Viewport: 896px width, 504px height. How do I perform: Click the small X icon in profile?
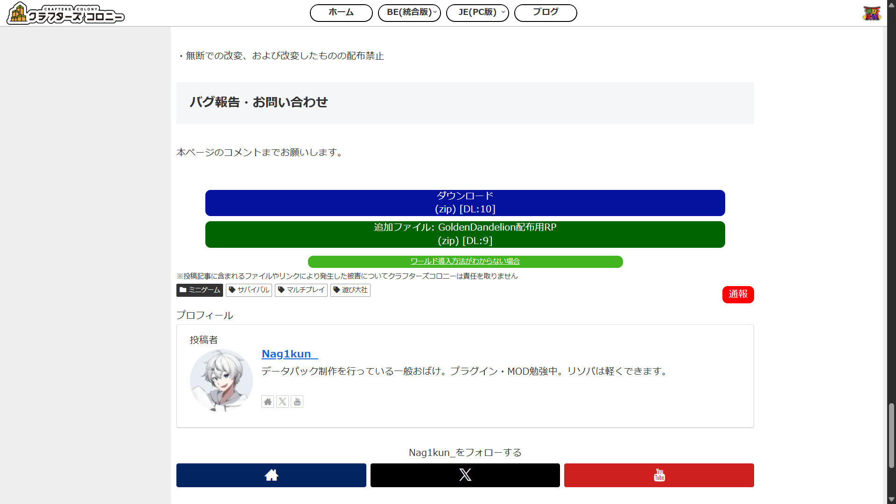(x=282, y=402)
